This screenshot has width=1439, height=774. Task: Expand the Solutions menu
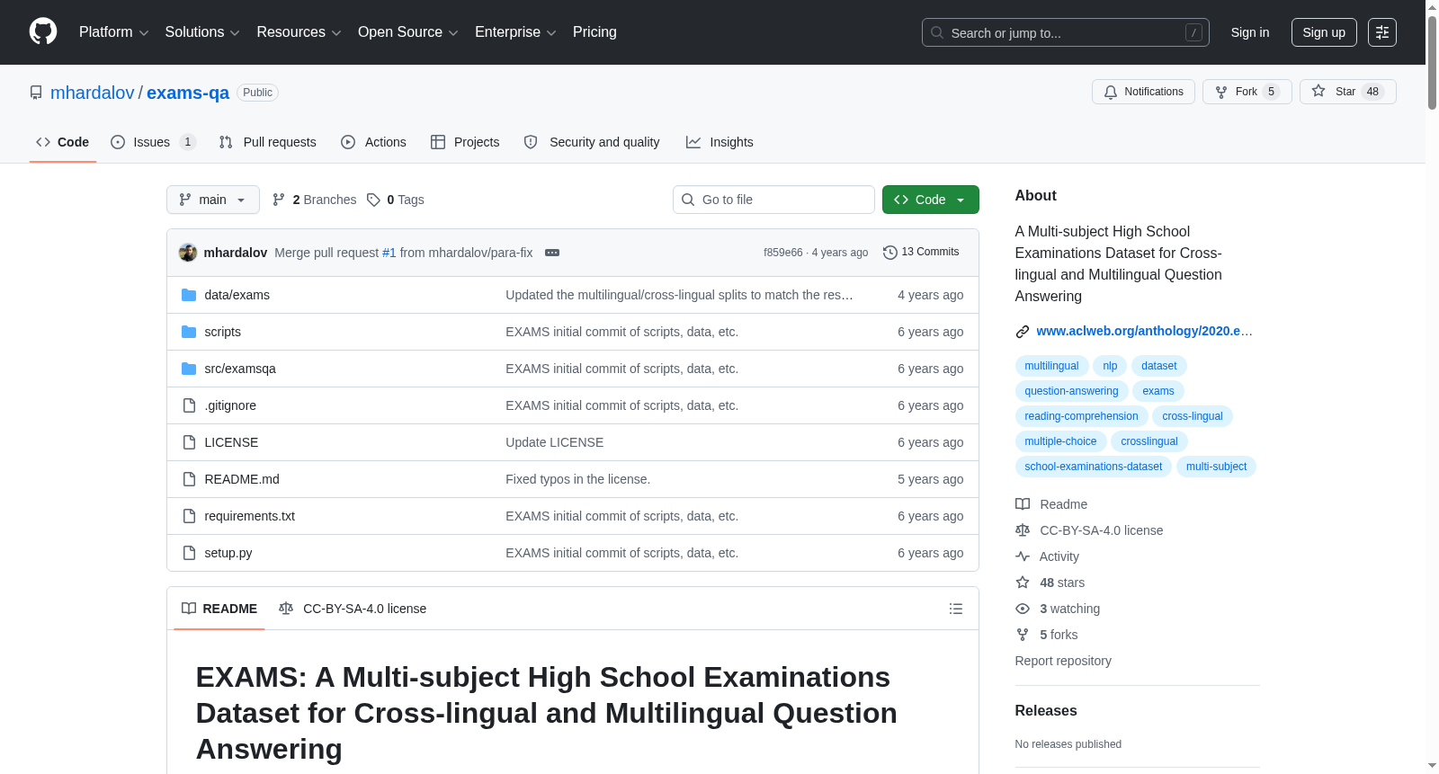point(202,32)
